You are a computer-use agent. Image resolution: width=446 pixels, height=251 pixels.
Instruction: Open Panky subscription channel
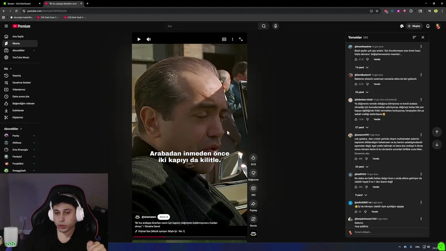20,136
